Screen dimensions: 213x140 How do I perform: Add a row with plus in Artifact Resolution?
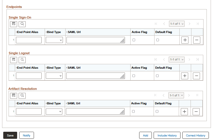click(184, 111)
